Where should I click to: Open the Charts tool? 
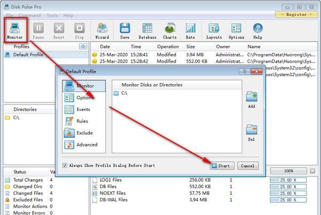(x=170, y=31)
